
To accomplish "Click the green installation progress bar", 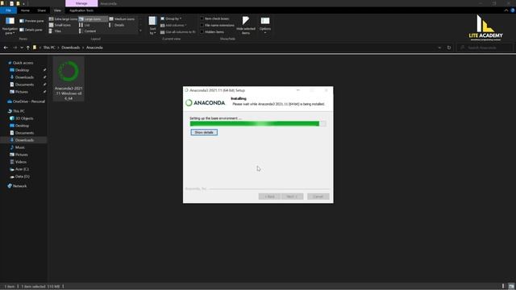I will click(258, 123).
